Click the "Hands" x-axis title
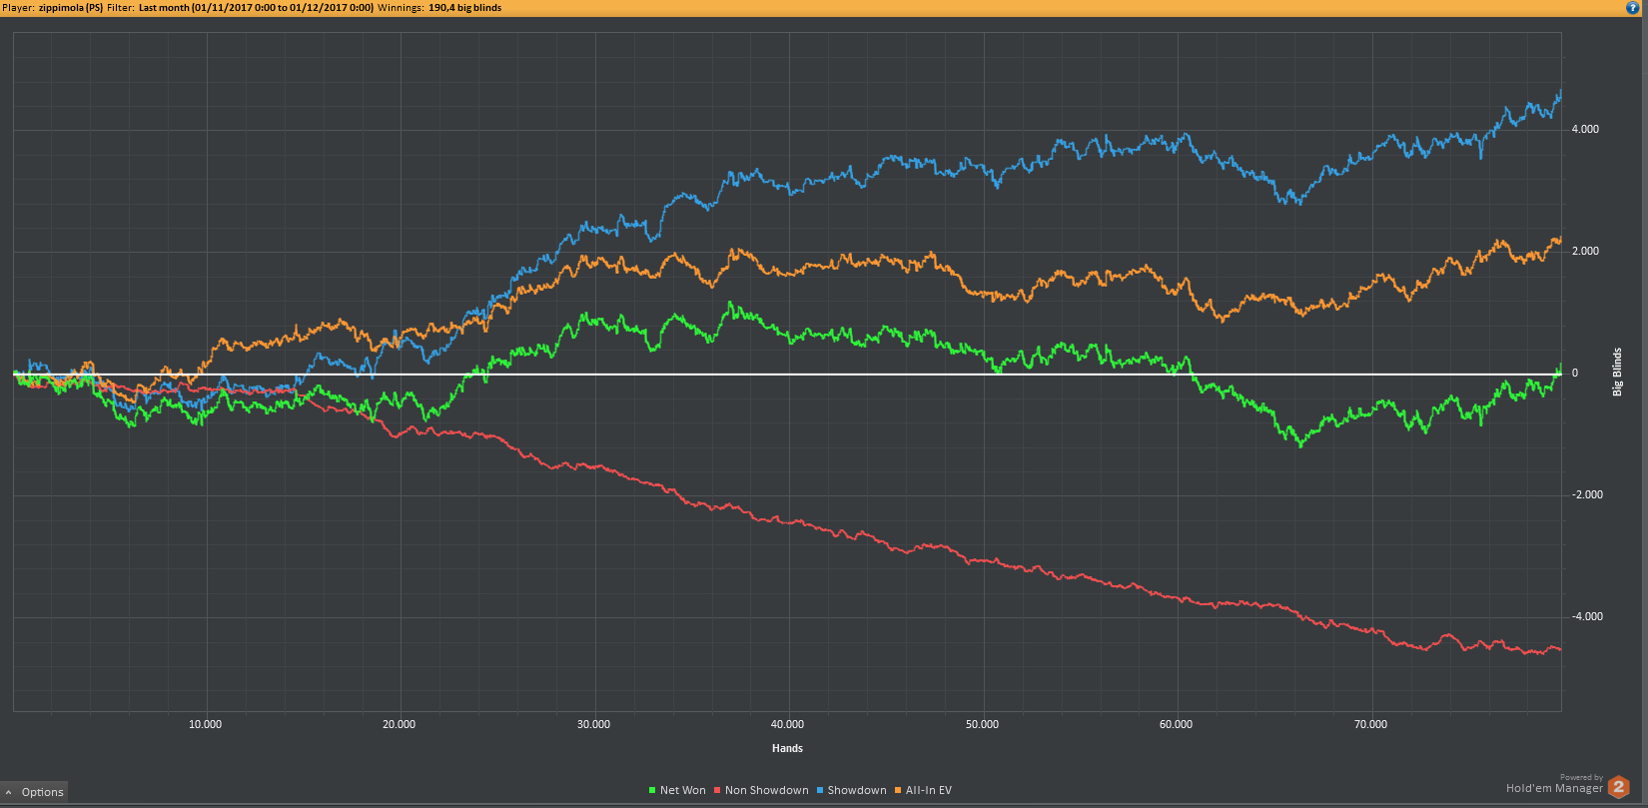This screenshot has width=1648, height=808. click(x=787, y=748)
